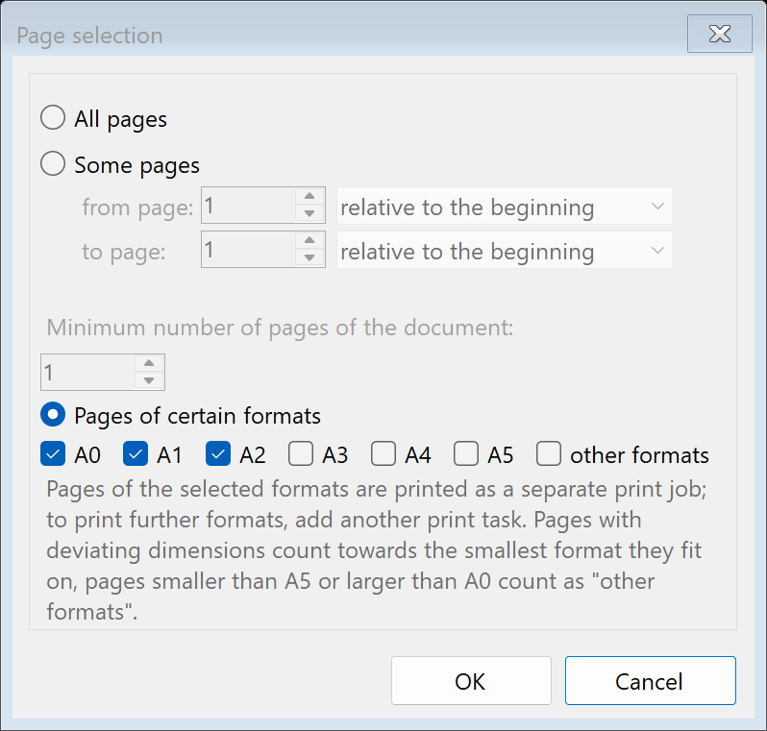The image size is (767, 731).
Task: Click the minimum pages number field
Action: click(x=88, y=372)
